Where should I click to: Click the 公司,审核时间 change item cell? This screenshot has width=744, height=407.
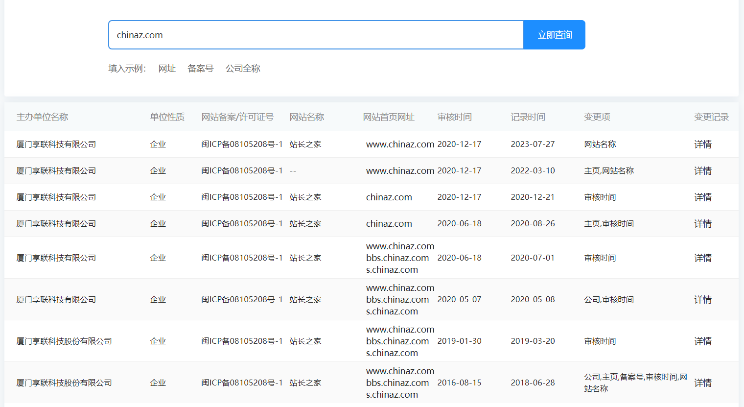[x=609, y=300]
